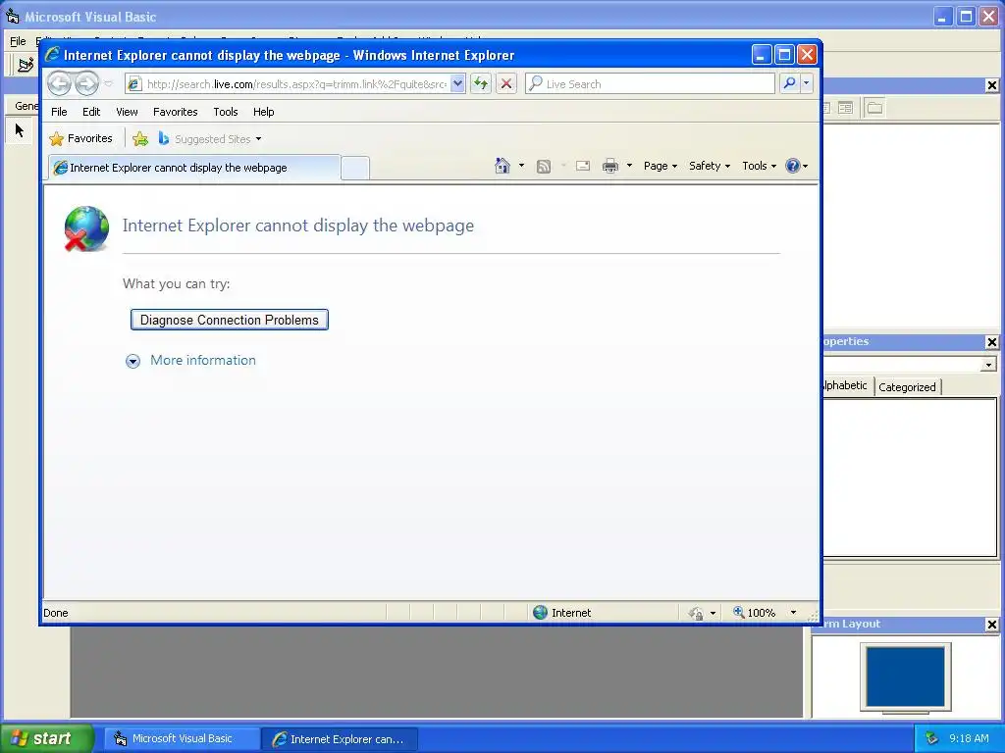Click the protected mode lock icon in status bar
The image size is (1005, 753).
(696, 614)
